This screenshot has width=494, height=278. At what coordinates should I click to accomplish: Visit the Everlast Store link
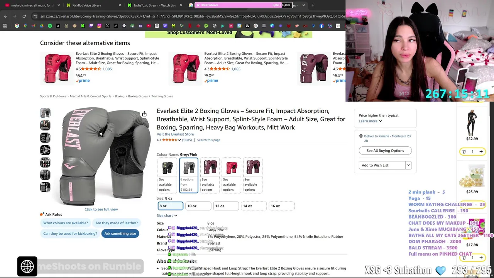[x=175, y=134]
